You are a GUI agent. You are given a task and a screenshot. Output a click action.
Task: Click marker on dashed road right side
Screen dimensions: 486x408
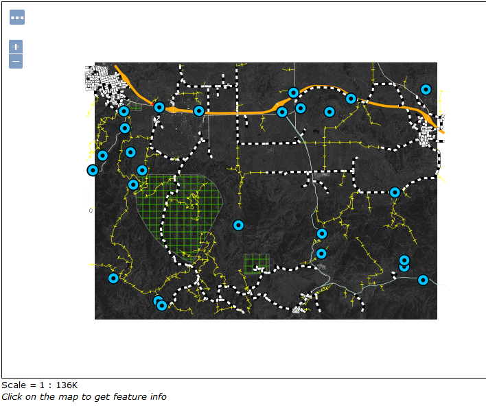tap(395, 192)
